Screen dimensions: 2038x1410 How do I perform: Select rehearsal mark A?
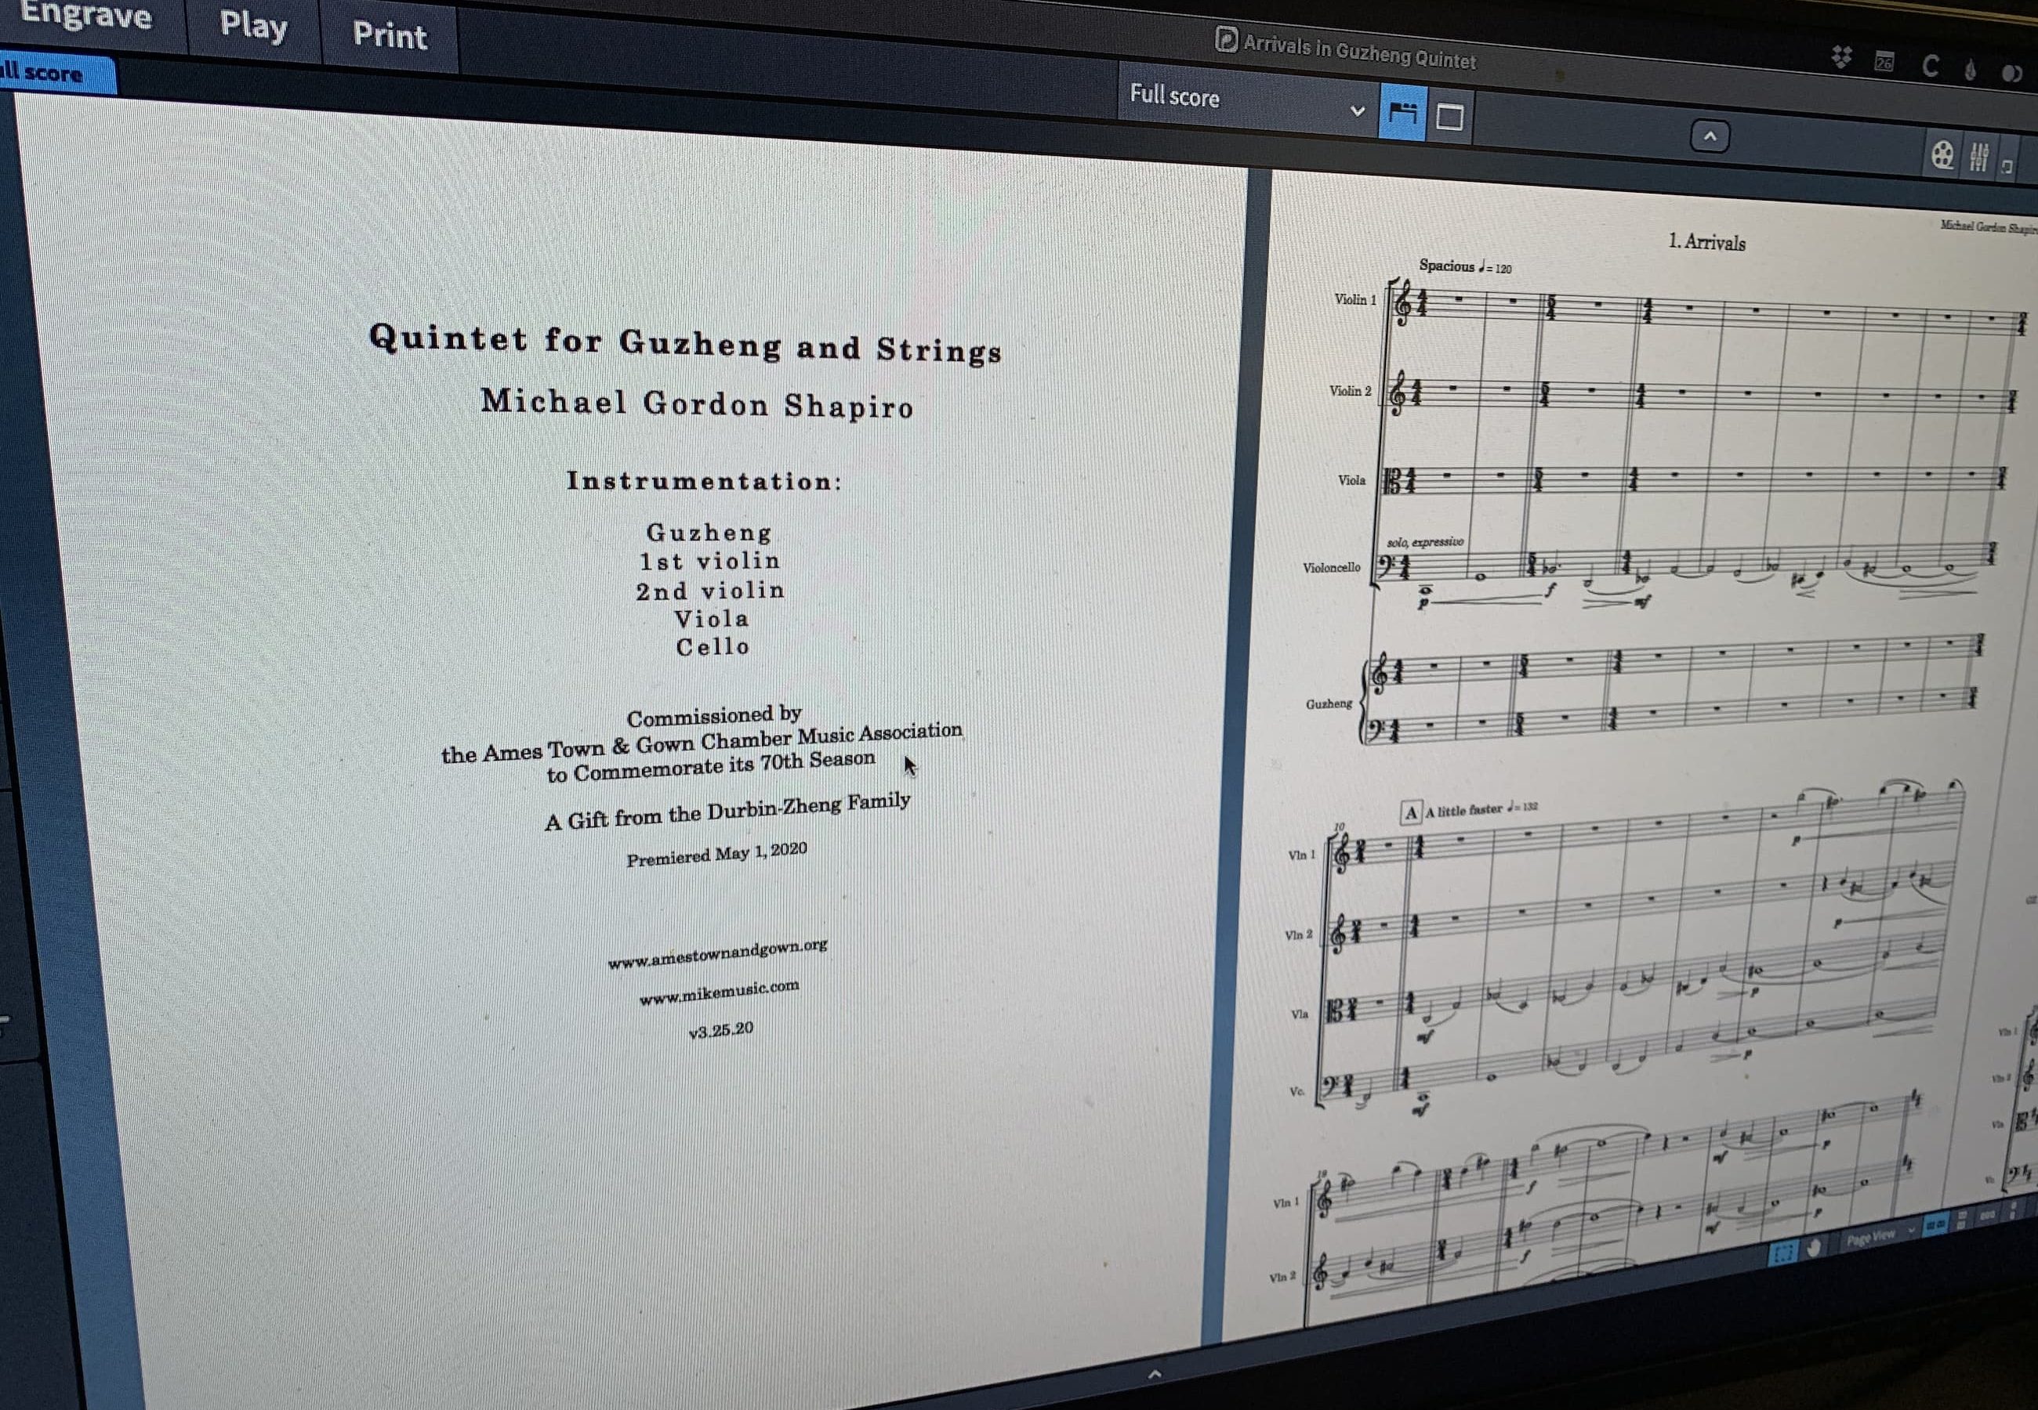pyautogui.click(x=1412, y=812)
